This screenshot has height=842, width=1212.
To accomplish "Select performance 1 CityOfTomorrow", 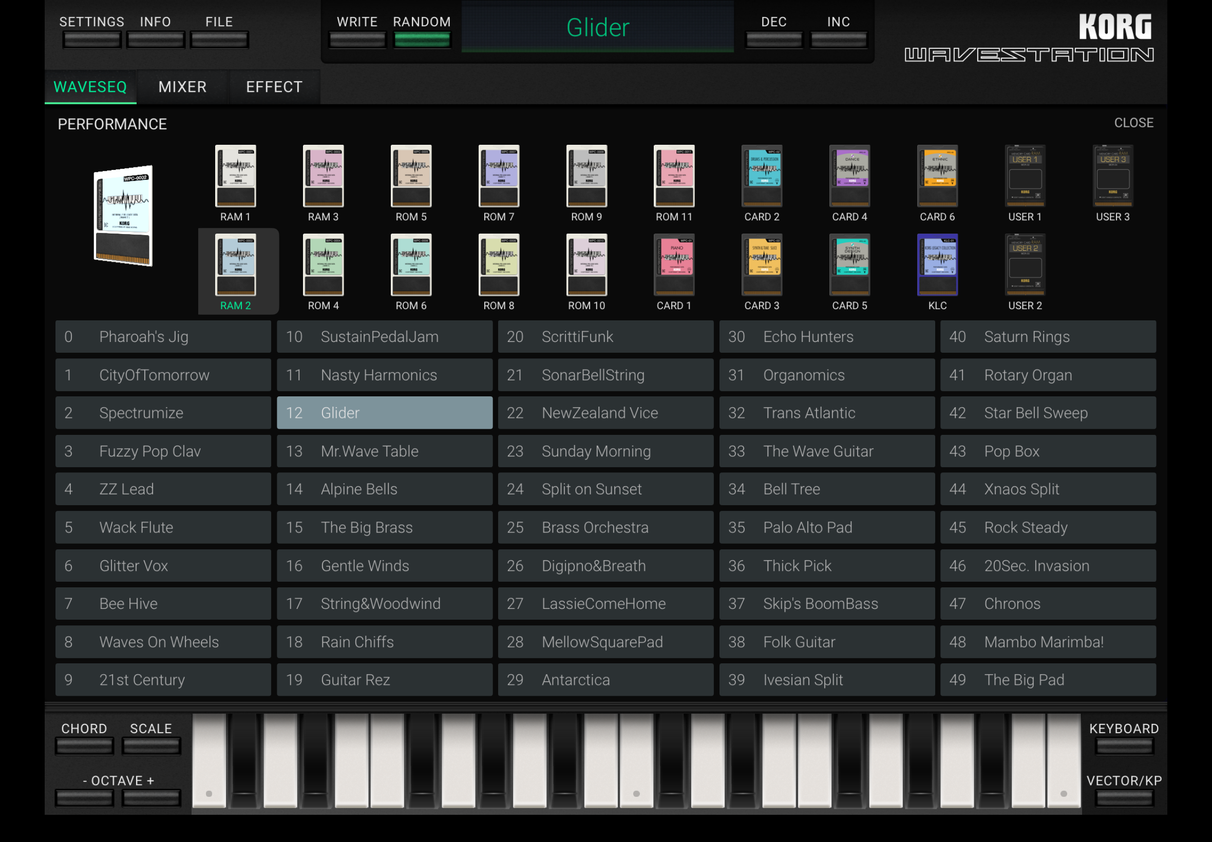I will click(x=163, y=375).
